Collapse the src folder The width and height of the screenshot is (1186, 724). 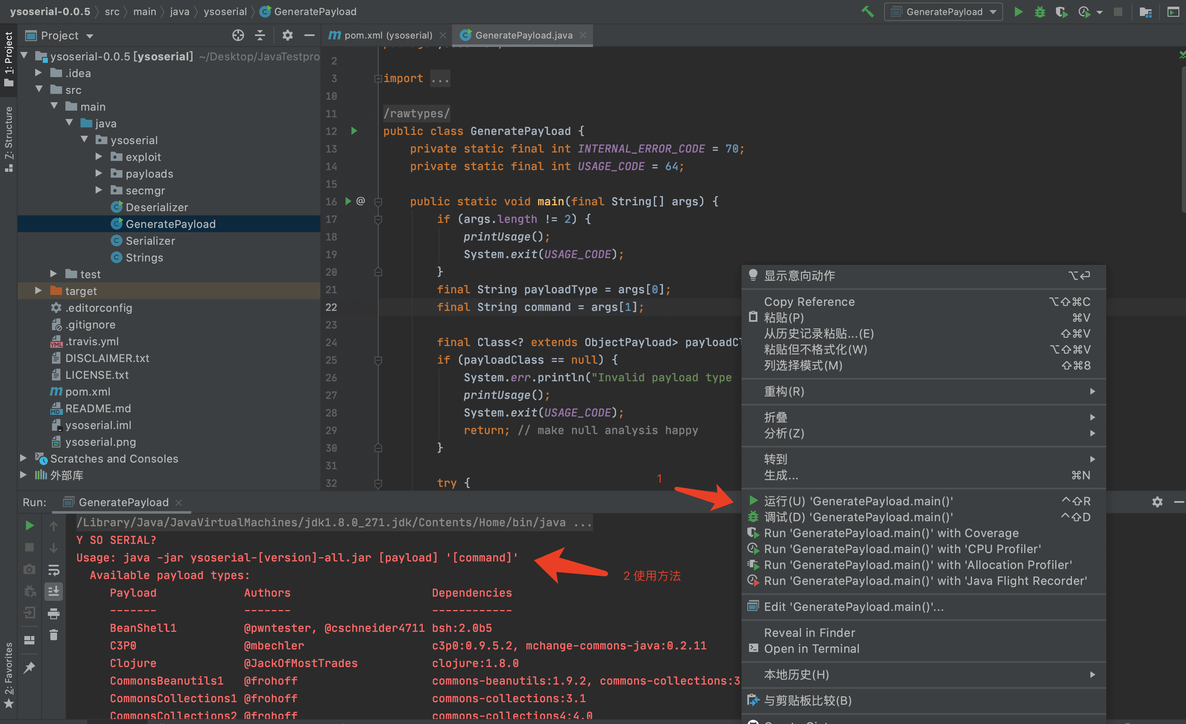coord(39,89)
